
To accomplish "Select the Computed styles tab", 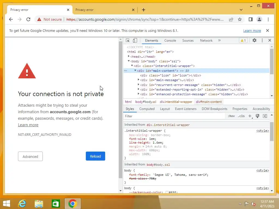I will [x=147, y=109].
